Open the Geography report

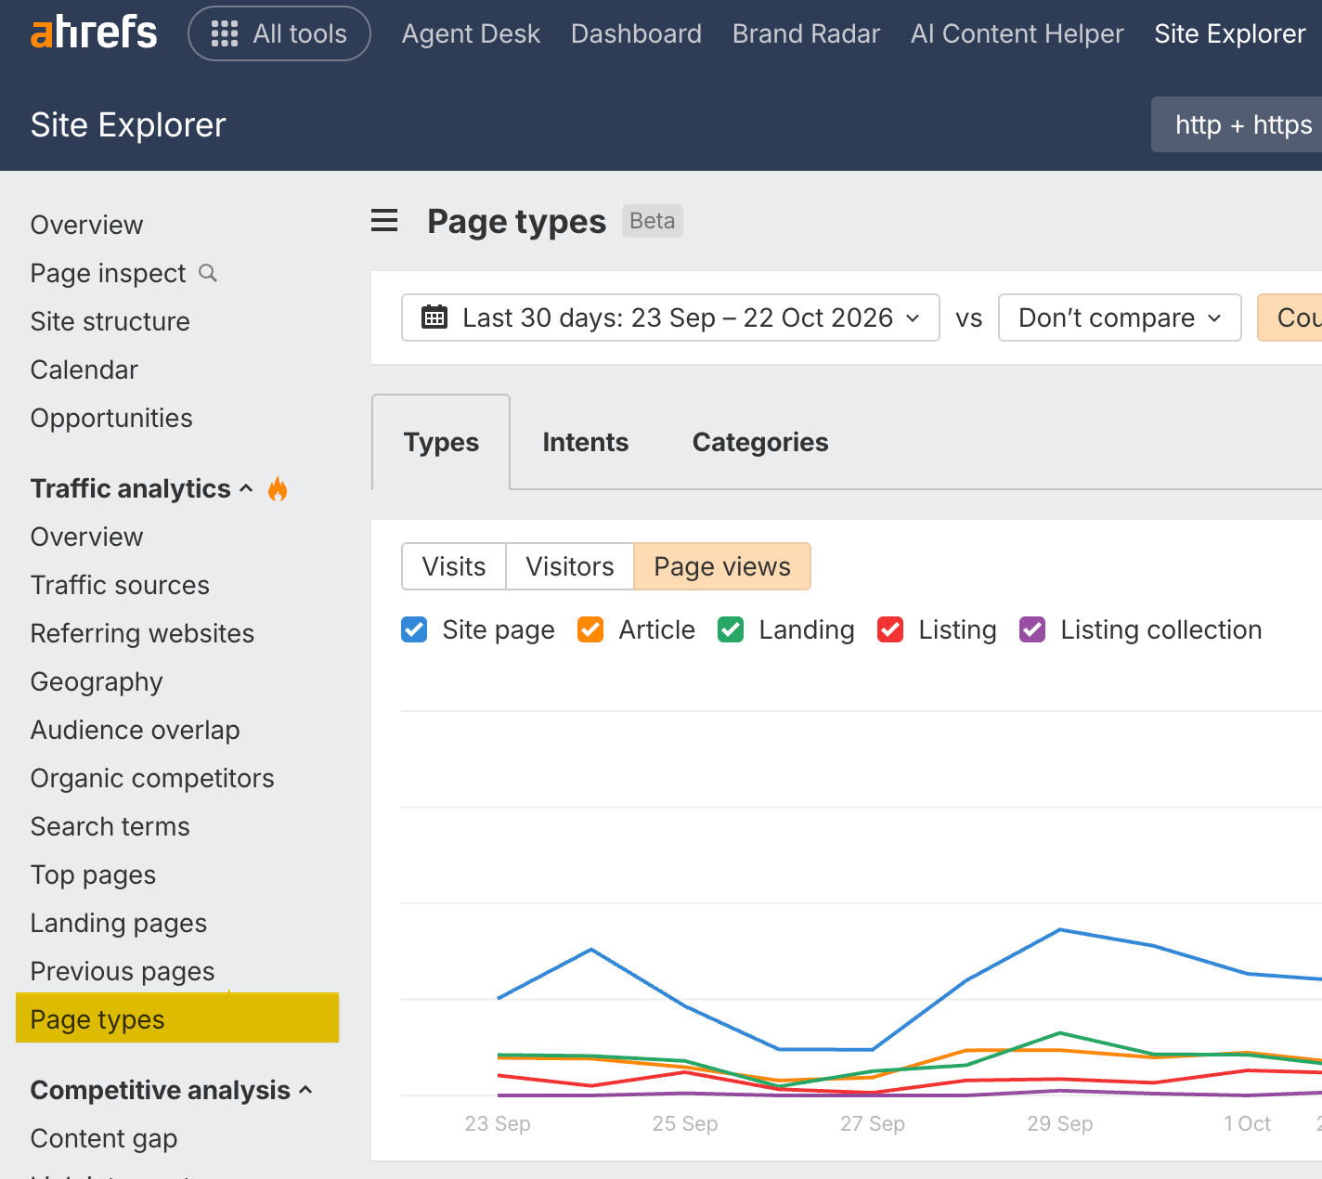(x=97, y=681)
